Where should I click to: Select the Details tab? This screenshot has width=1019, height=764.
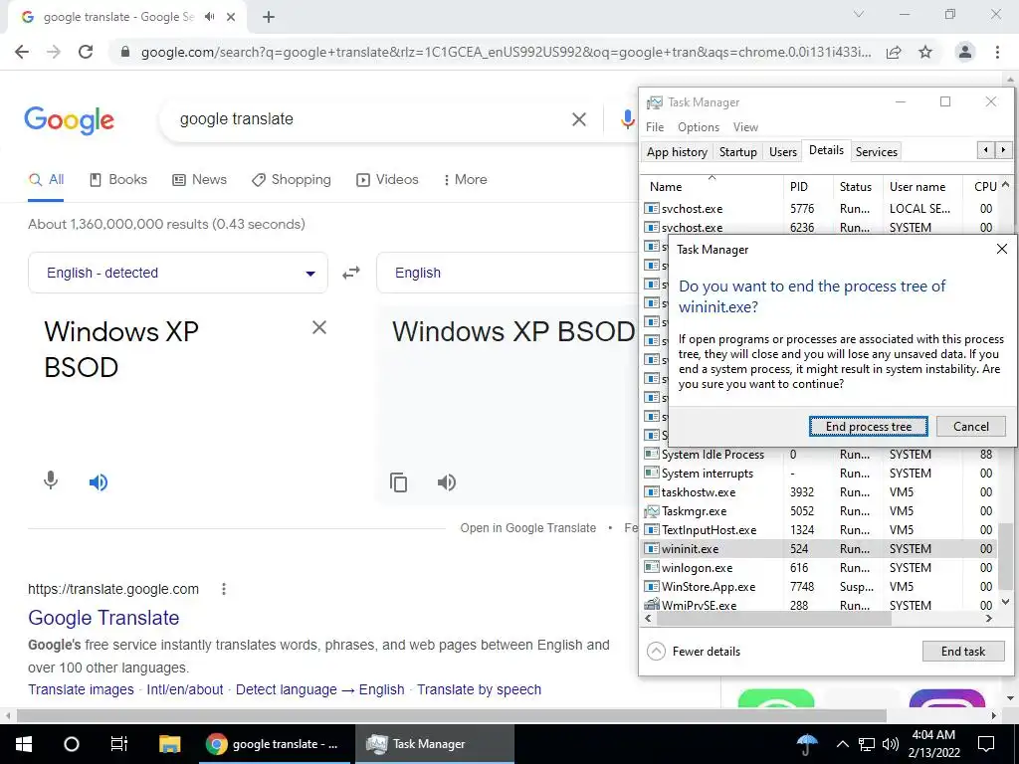[826, 150]
